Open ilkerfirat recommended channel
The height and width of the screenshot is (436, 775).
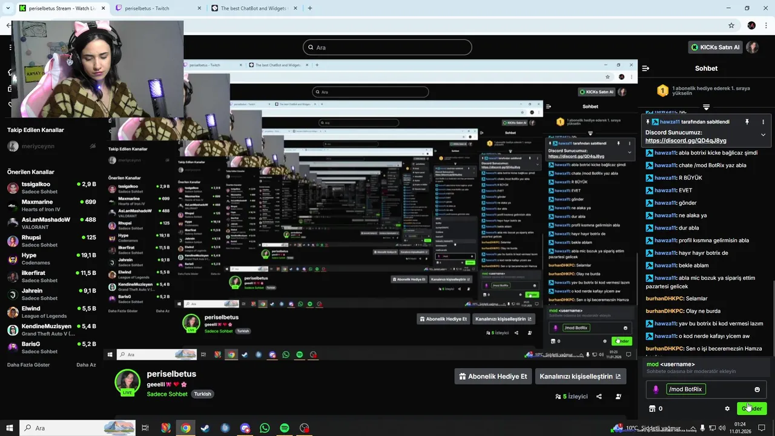(51, 277)
